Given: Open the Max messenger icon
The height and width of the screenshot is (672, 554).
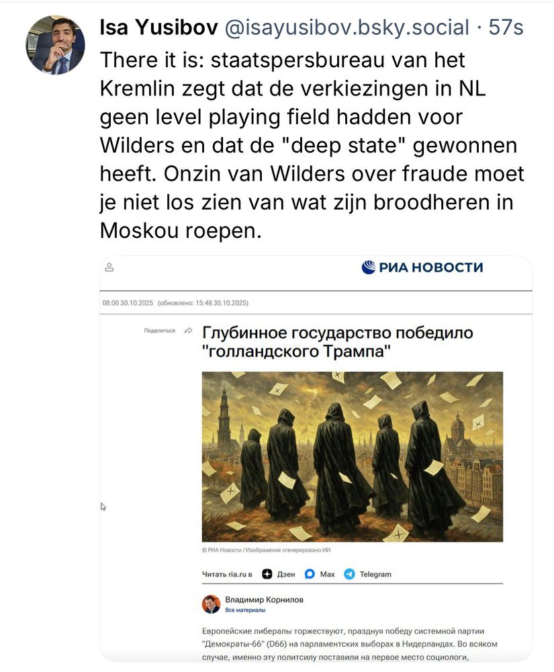Looking at the screenshot, I should (310, 574).
